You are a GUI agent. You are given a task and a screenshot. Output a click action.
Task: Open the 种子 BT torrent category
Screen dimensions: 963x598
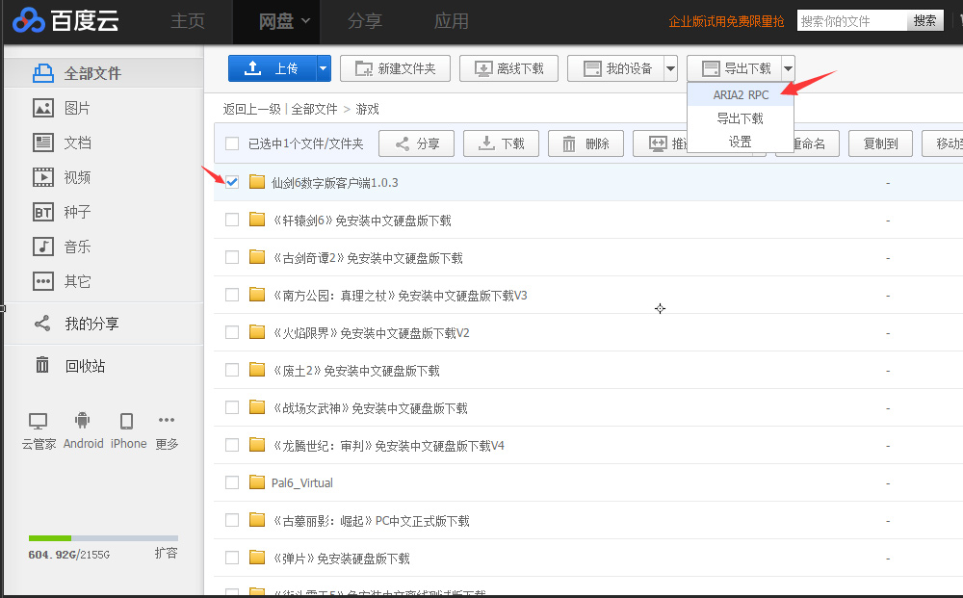pyautogui.click(x=77, y=212)
